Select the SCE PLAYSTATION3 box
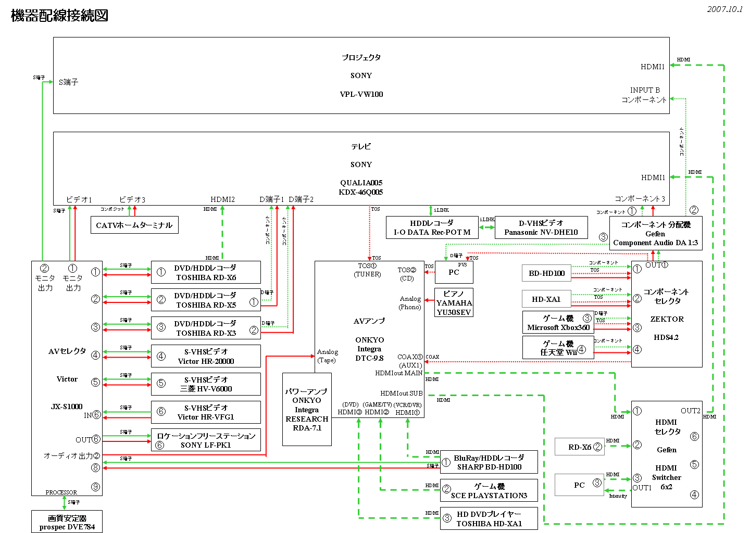The width and height of the screenshot is (750, 533). 489,490
